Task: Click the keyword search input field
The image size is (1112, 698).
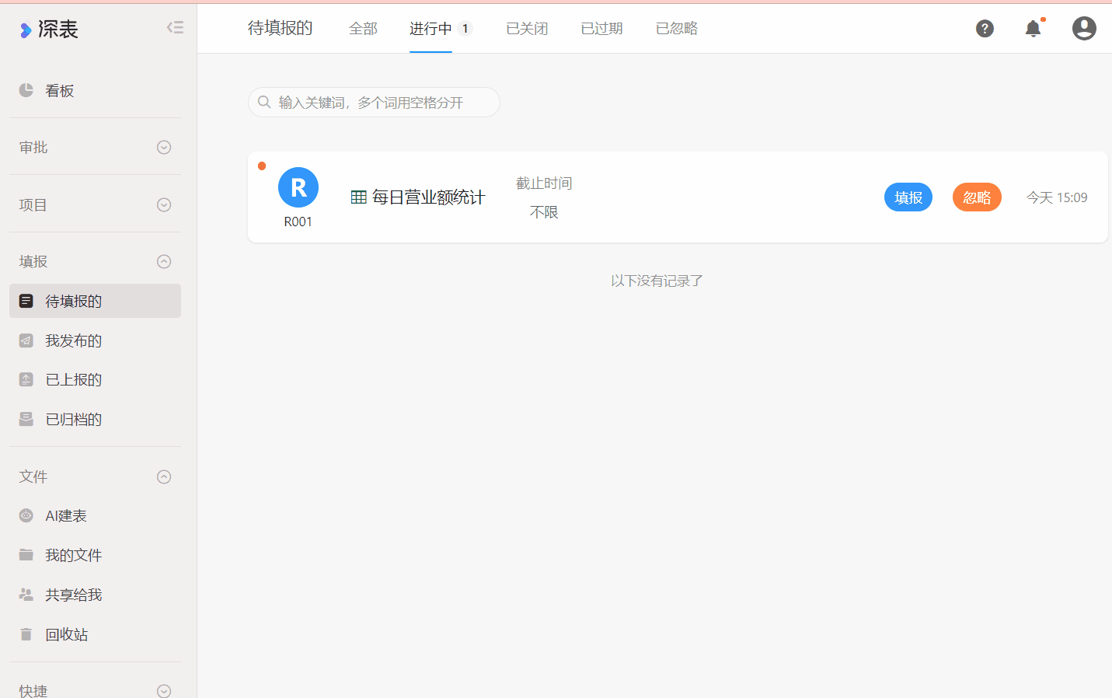Action: 381,103
